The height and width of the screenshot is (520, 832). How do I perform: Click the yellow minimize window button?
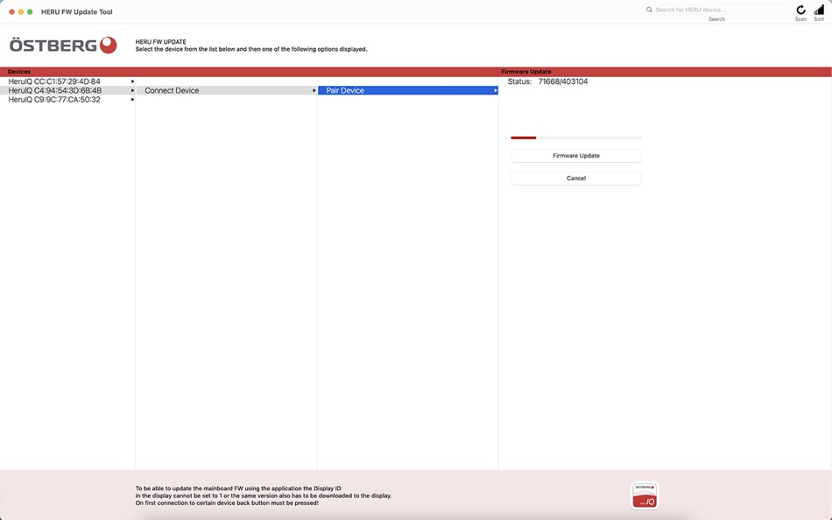click(21, 11)
